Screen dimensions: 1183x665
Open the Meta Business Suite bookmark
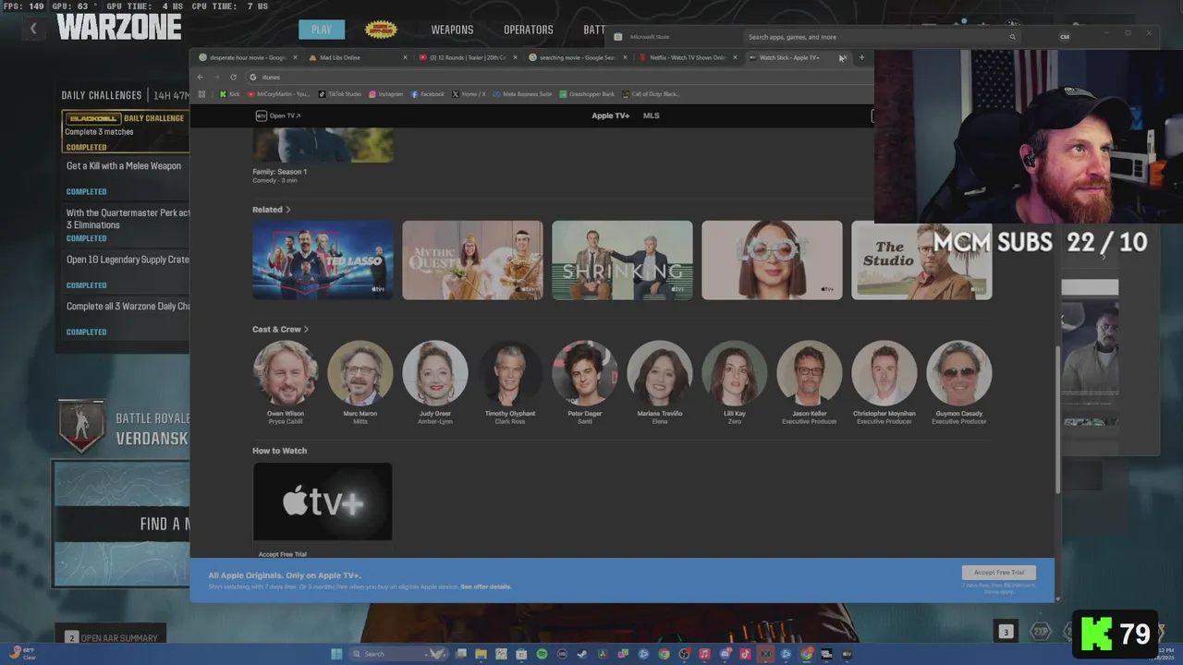522,94
